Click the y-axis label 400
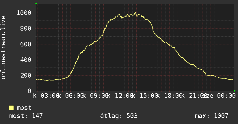The height and width of the screenshot is (124, 238). click(26, 60)
